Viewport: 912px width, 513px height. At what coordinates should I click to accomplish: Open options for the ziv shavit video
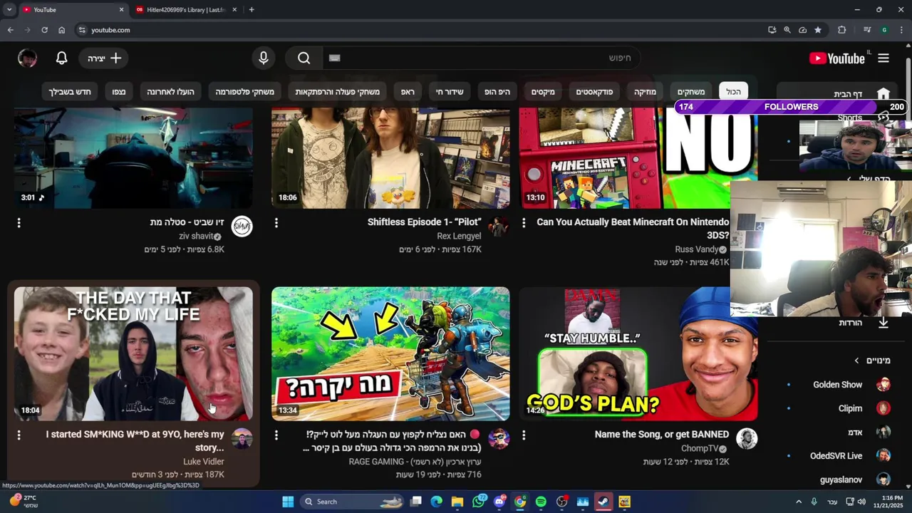click(19, 223)
